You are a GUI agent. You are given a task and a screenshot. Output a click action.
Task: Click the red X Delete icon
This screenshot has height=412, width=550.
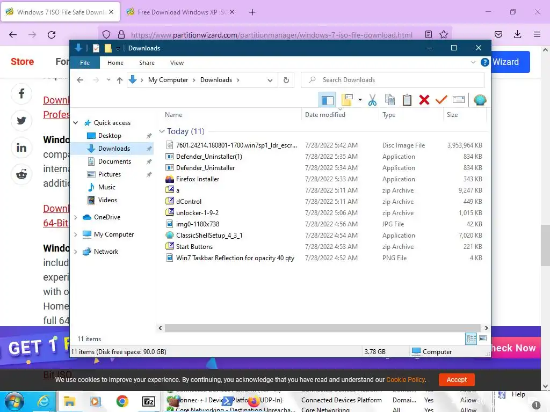coord(424,100)
